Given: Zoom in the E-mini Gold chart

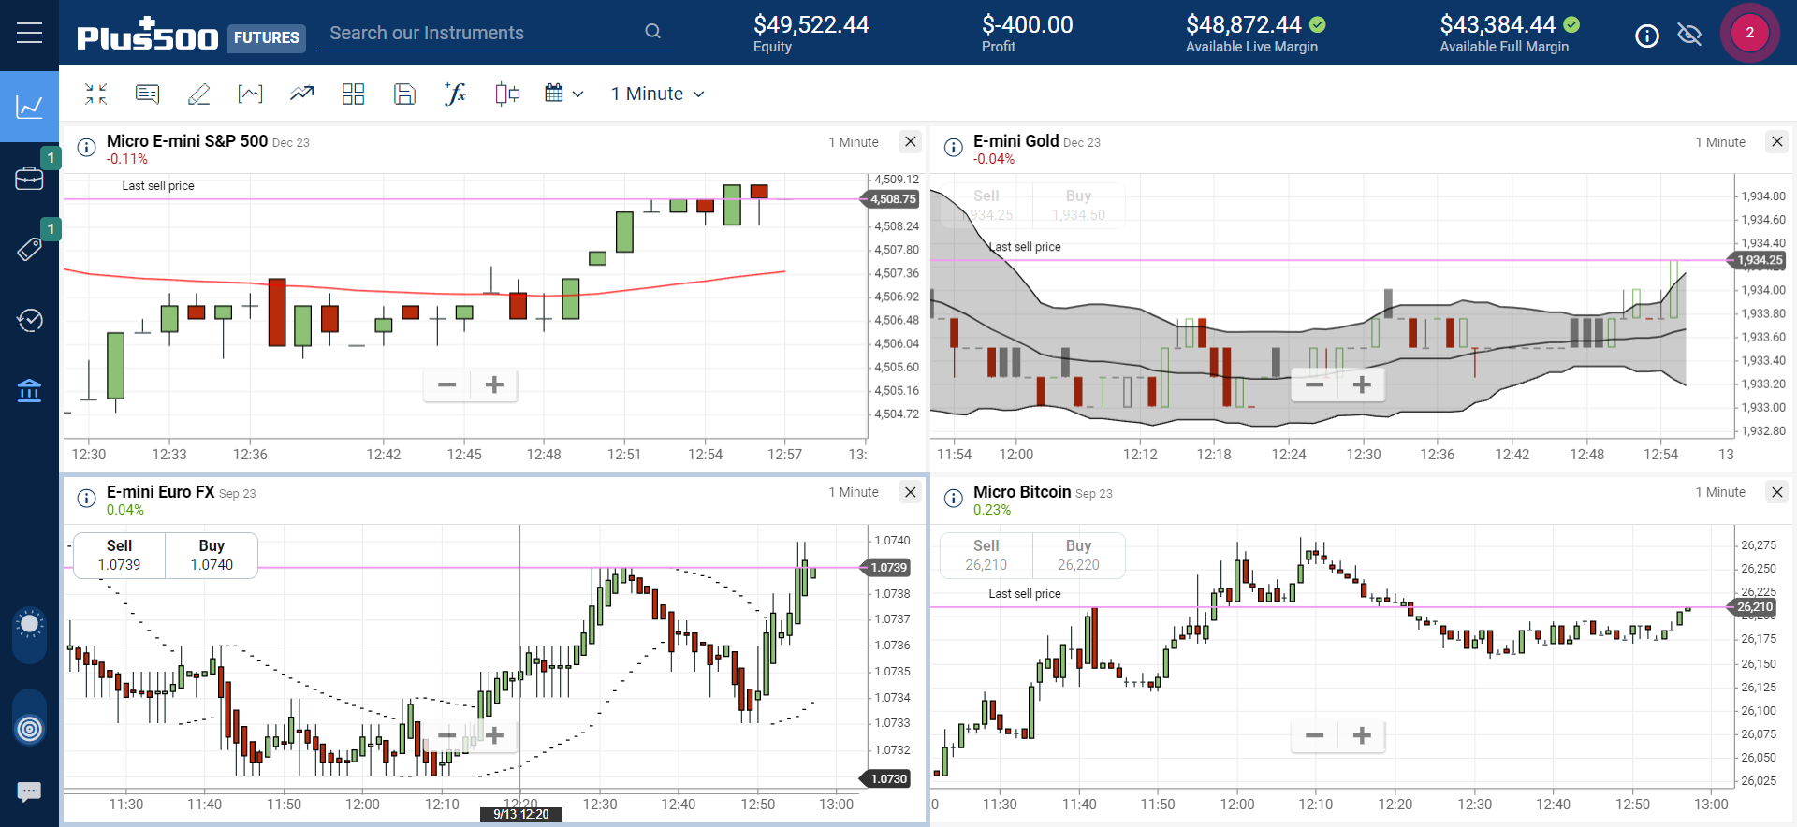Looking at the screenshot, I should tap(1362, 384).
